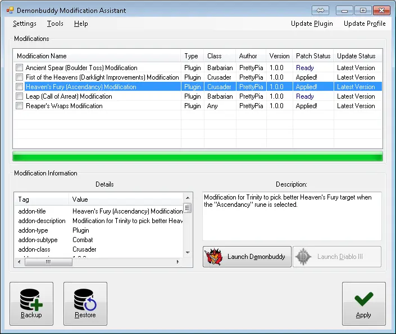Click Barbarian class cell for Leap row

coord(220,96)
